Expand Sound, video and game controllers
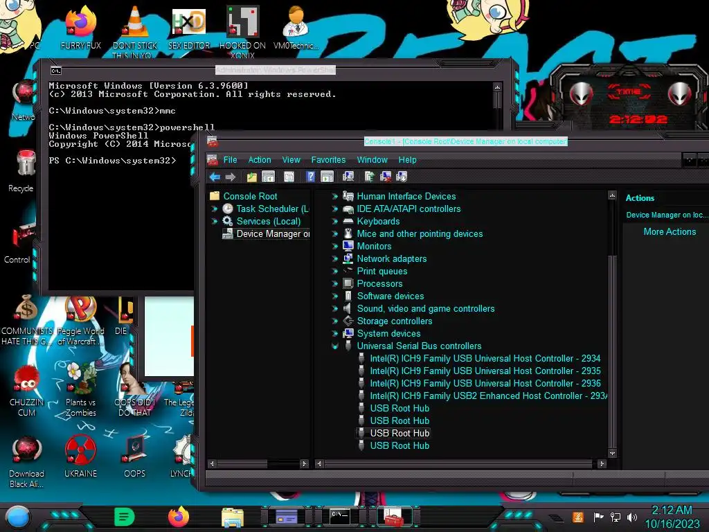709x532 pixels. click(334, 308)
